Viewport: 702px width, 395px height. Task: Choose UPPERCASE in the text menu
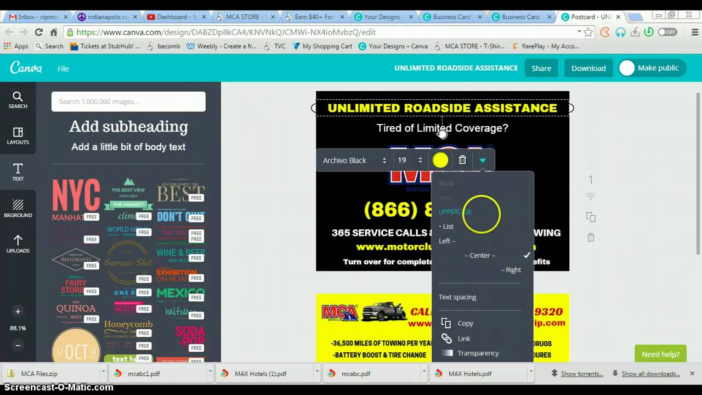pyautogui.click(x=455, y=212)
